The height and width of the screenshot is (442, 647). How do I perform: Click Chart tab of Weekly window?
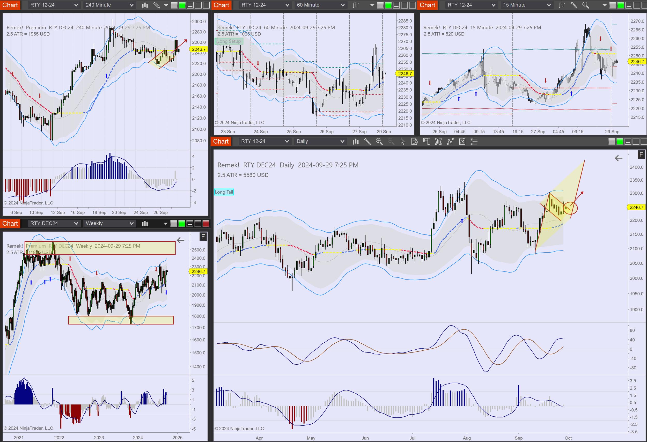tap(10, 224)
